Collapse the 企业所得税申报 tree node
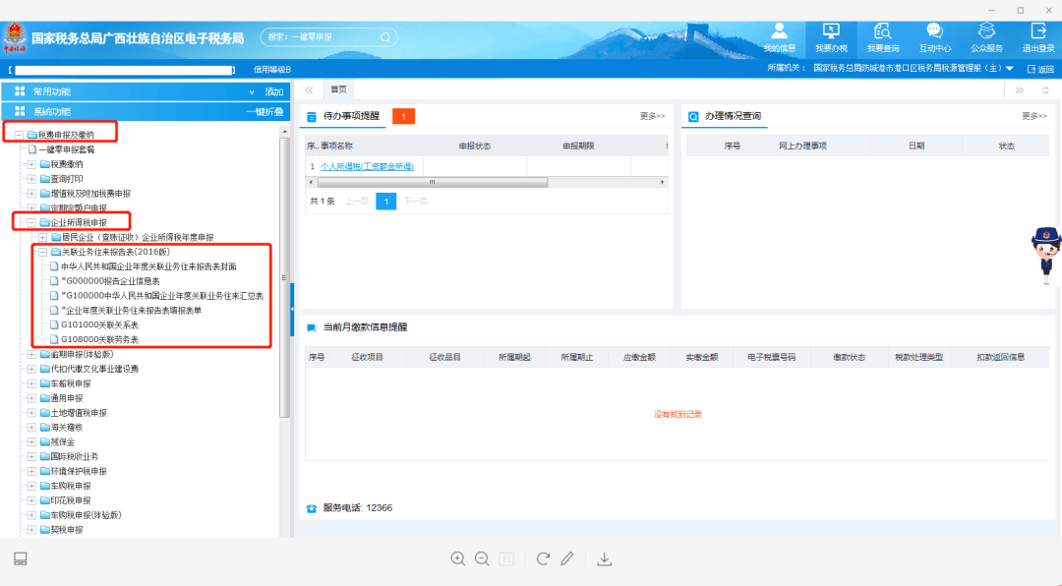The width and height of the screenshot is (1062, 586). 31,222
